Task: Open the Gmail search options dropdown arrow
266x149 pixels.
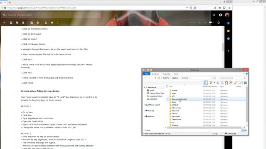Action: coord(97,15)
